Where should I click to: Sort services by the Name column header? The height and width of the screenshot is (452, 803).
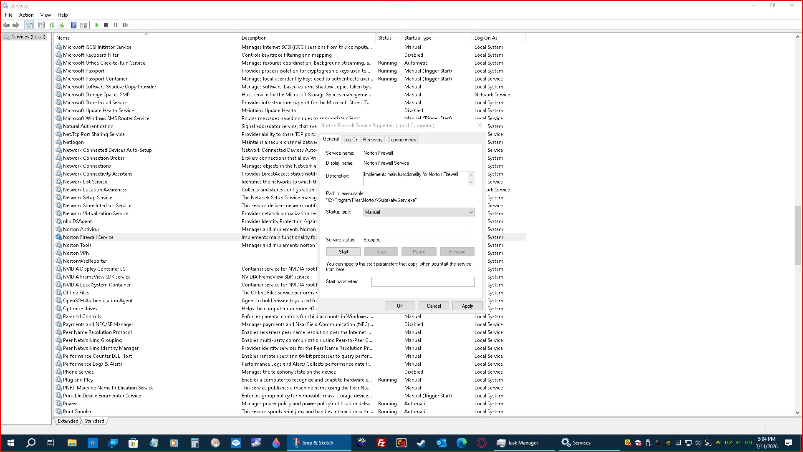146,38
